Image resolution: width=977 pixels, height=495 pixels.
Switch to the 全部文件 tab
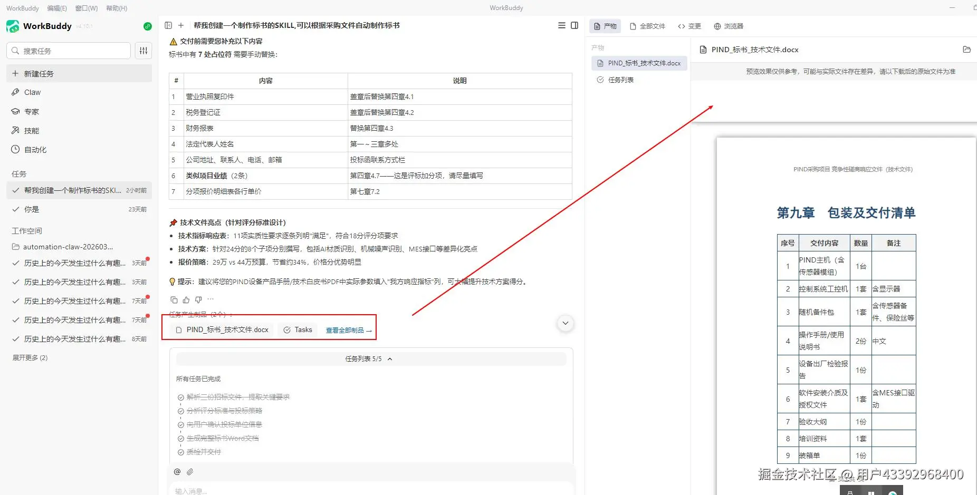tap(647, 26)
